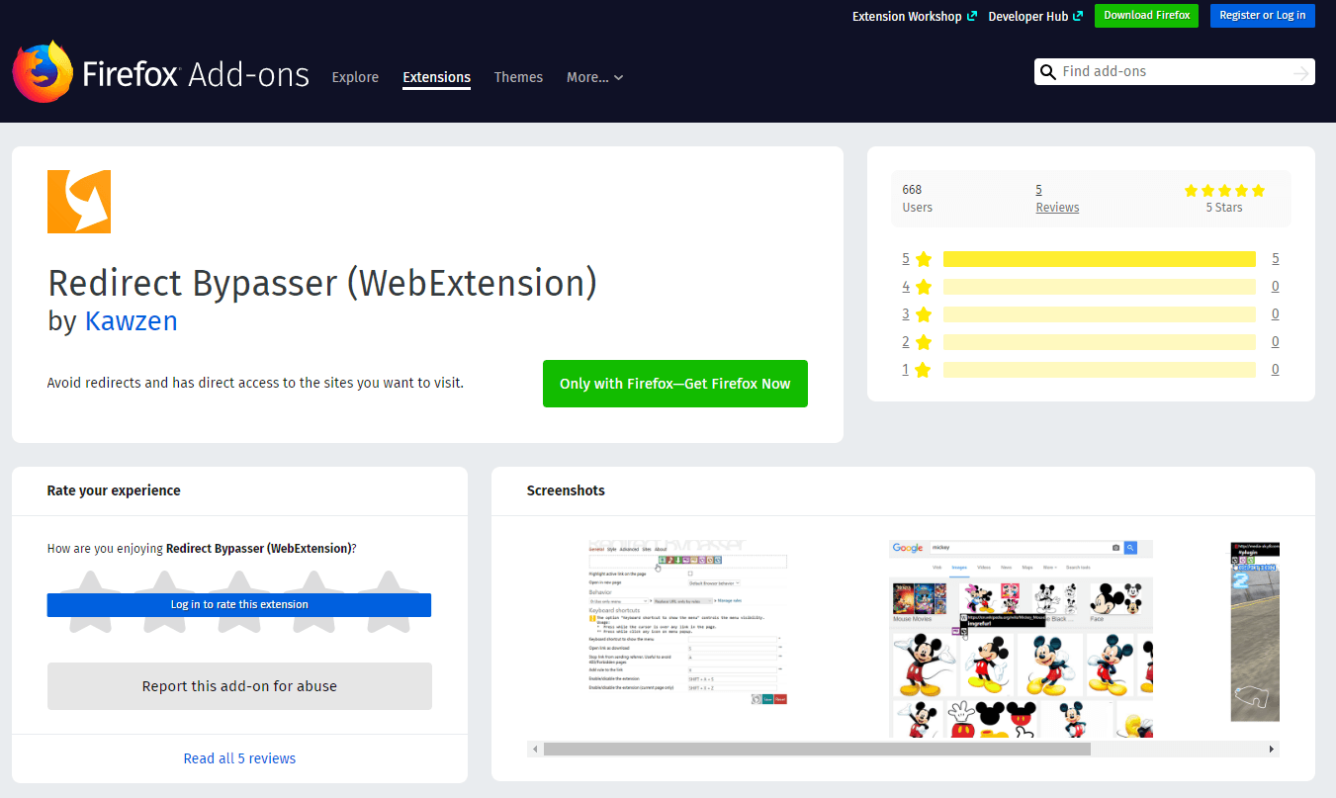The width and height of the screenshot is (1336, 798).
Task: Report this add-on for abuse
Action: pyautogui.click(x=239, y=686)
